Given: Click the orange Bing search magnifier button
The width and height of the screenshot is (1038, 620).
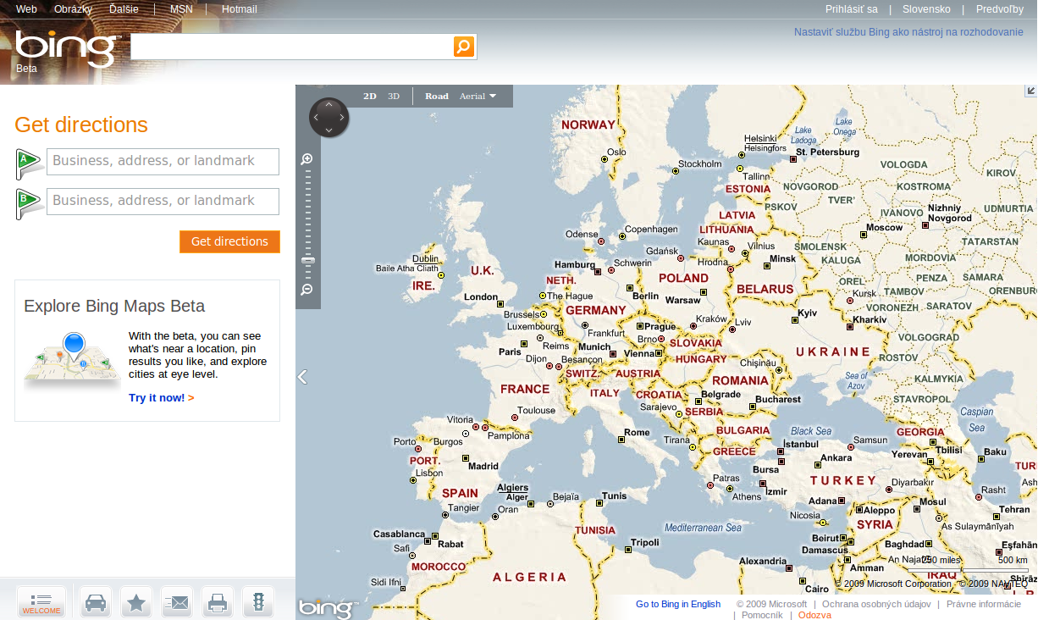Looking at the screenshot, I should coord(463,47).
